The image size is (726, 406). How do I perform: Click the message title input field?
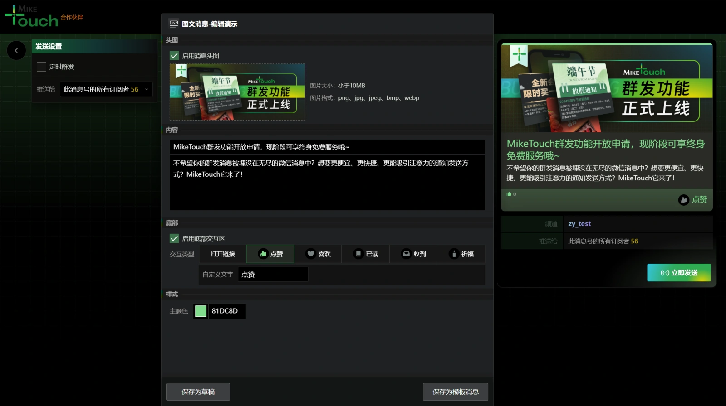[x=327, y=147]
